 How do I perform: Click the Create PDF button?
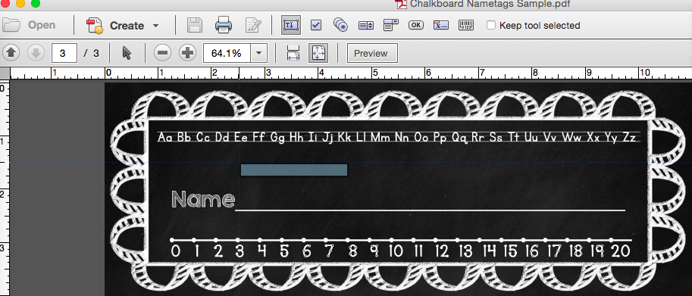tap(116, 26)
